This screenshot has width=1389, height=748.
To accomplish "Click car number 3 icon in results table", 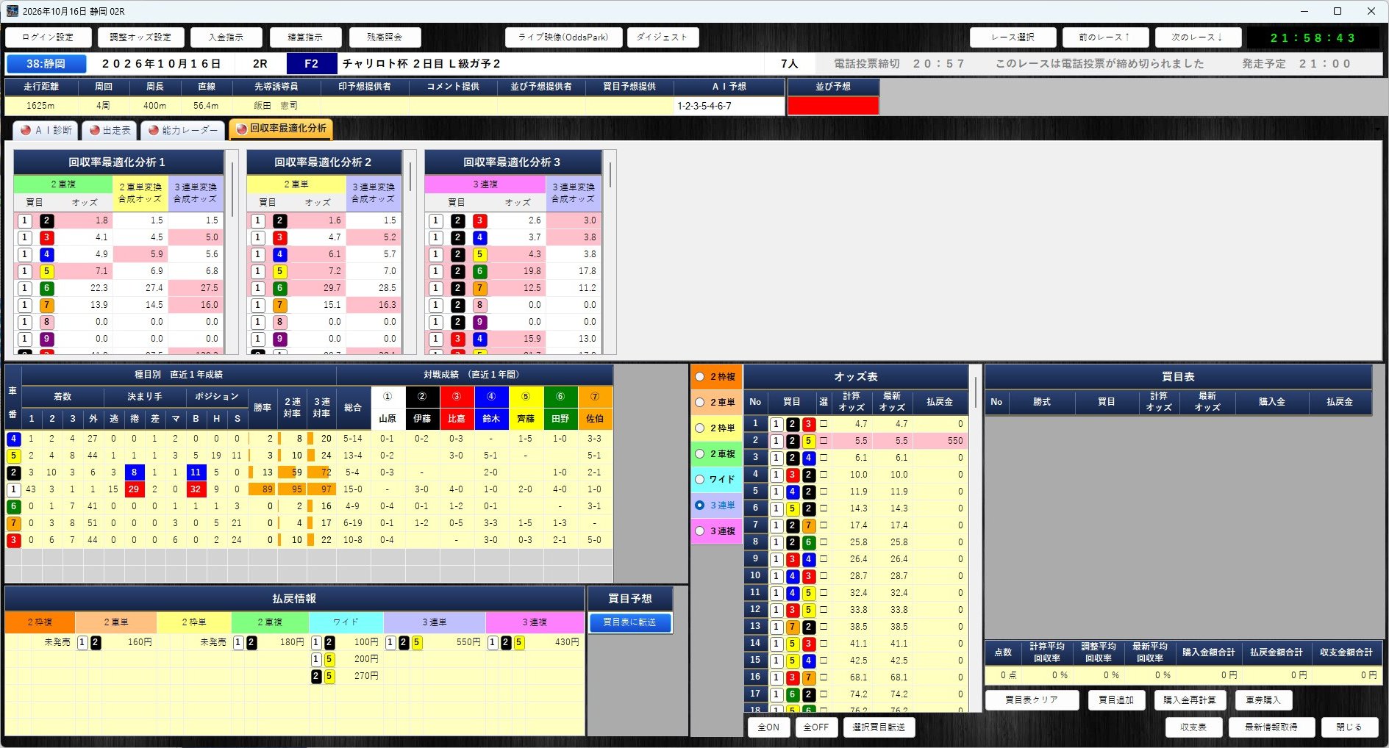I will 13,540.
